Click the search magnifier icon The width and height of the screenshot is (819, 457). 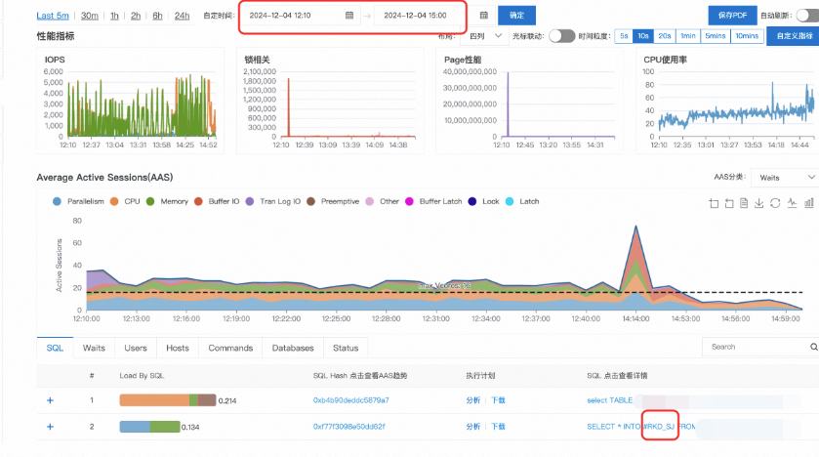click(813, 347)
